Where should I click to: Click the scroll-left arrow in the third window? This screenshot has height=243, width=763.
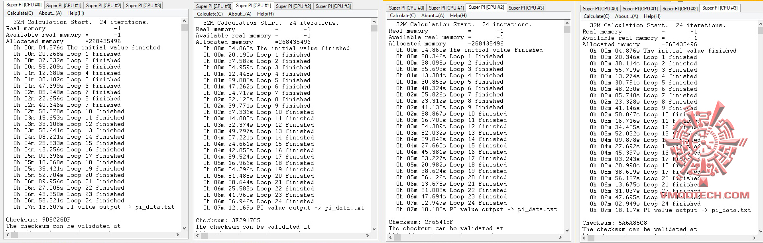(390, 237)
